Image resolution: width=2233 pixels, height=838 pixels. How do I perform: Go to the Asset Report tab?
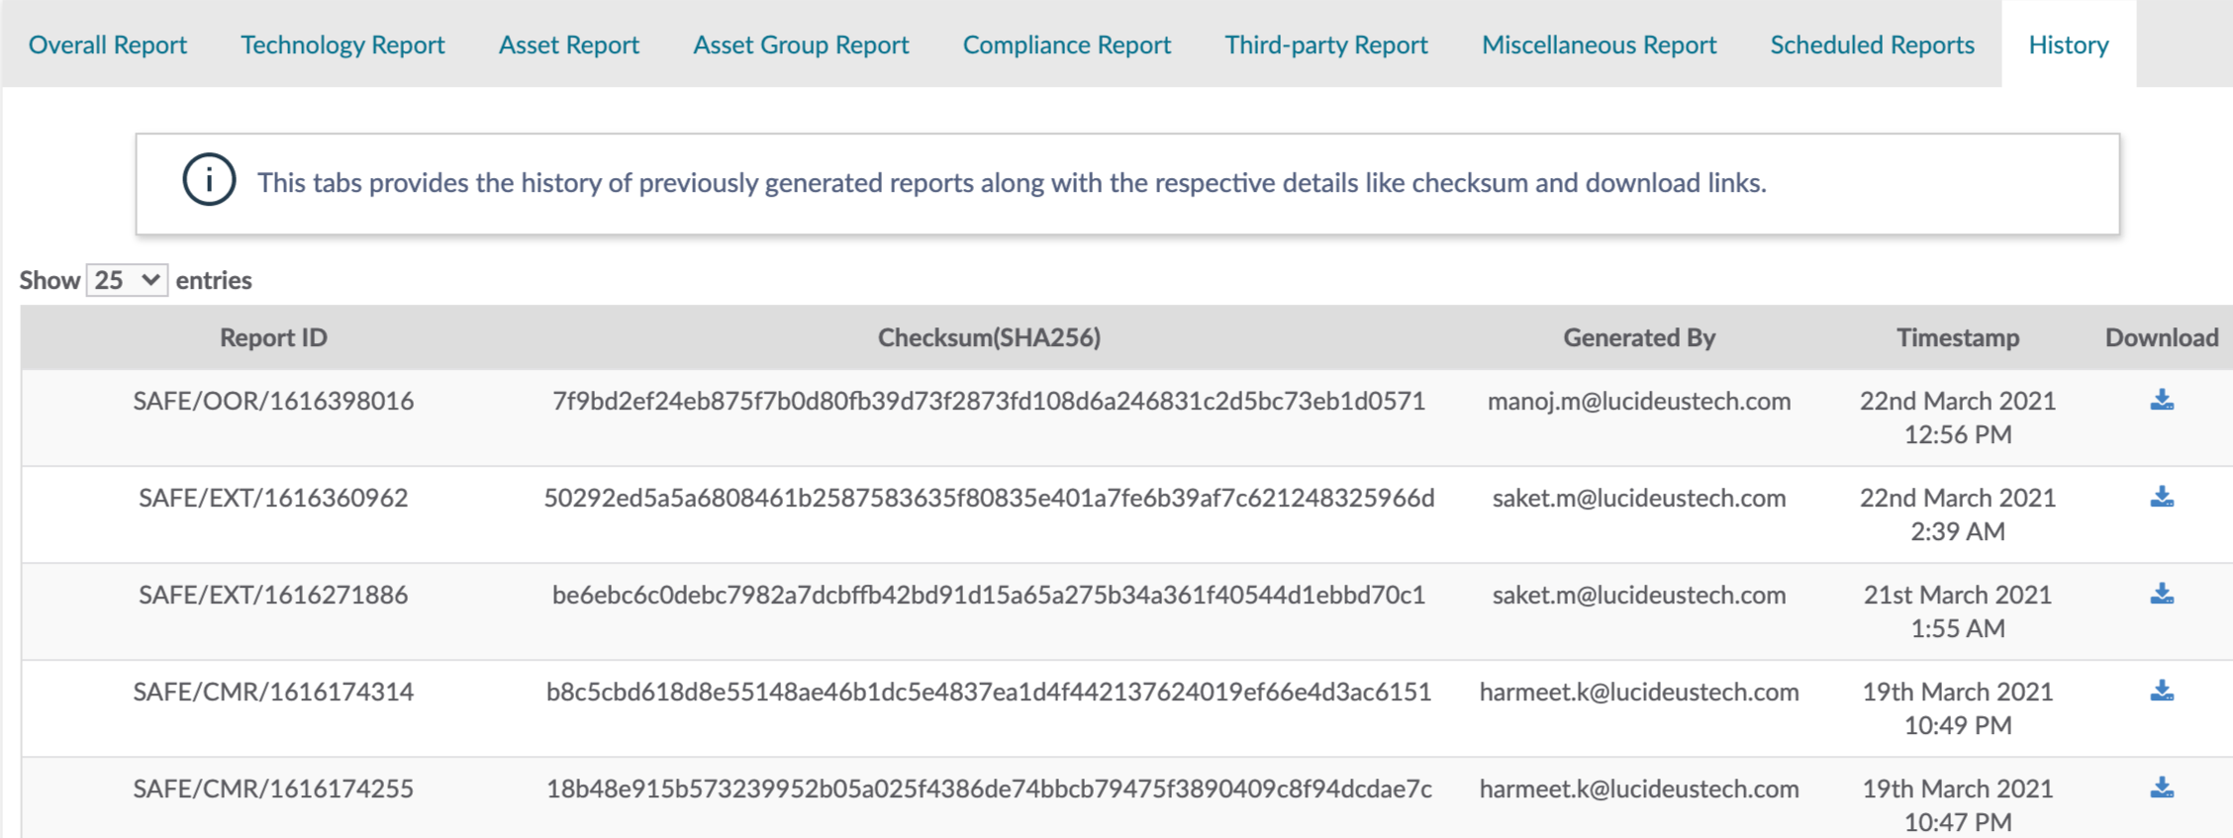[x=569, y=45]
